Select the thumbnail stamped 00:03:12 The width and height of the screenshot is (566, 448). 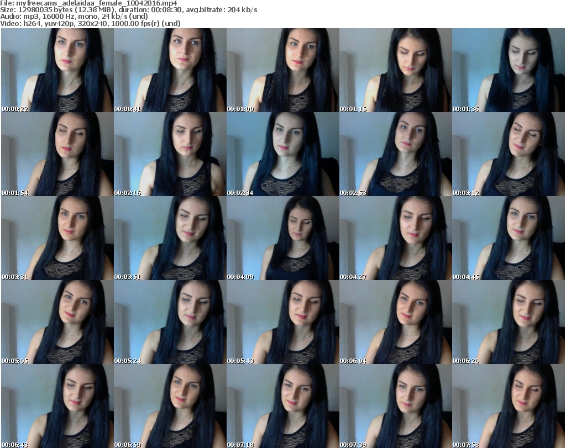[x=509, y=154]
